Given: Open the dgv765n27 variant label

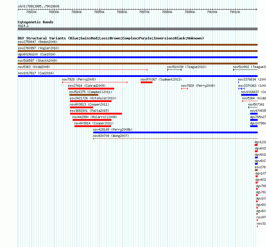Looking at the screenshot, I should (258, 117).
